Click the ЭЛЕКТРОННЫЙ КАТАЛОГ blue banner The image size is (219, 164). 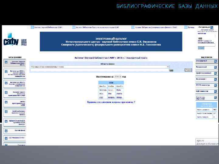(111, 42)
